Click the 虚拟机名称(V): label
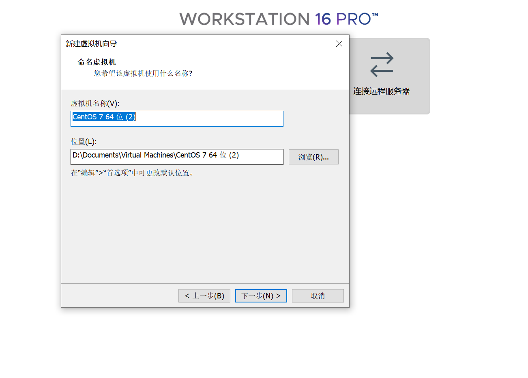This screenshot has height=378, width=528. pyautogui.click(x=95, y=104)
